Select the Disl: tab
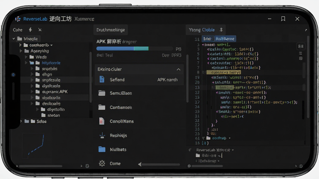 (x=208, y=39)
